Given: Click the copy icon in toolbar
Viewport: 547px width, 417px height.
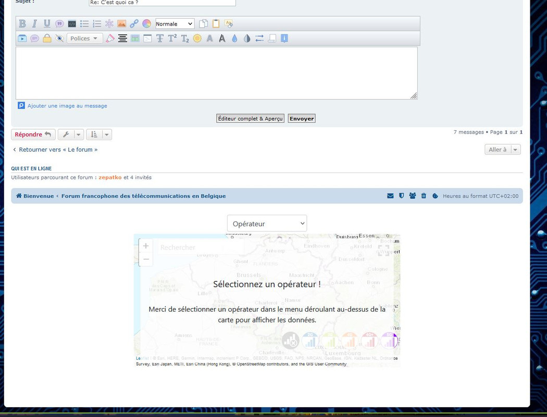Looking at the screenshot, I should 203,24.
